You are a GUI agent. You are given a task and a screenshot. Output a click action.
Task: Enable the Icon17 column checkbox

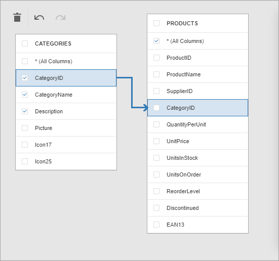(25, 145)
